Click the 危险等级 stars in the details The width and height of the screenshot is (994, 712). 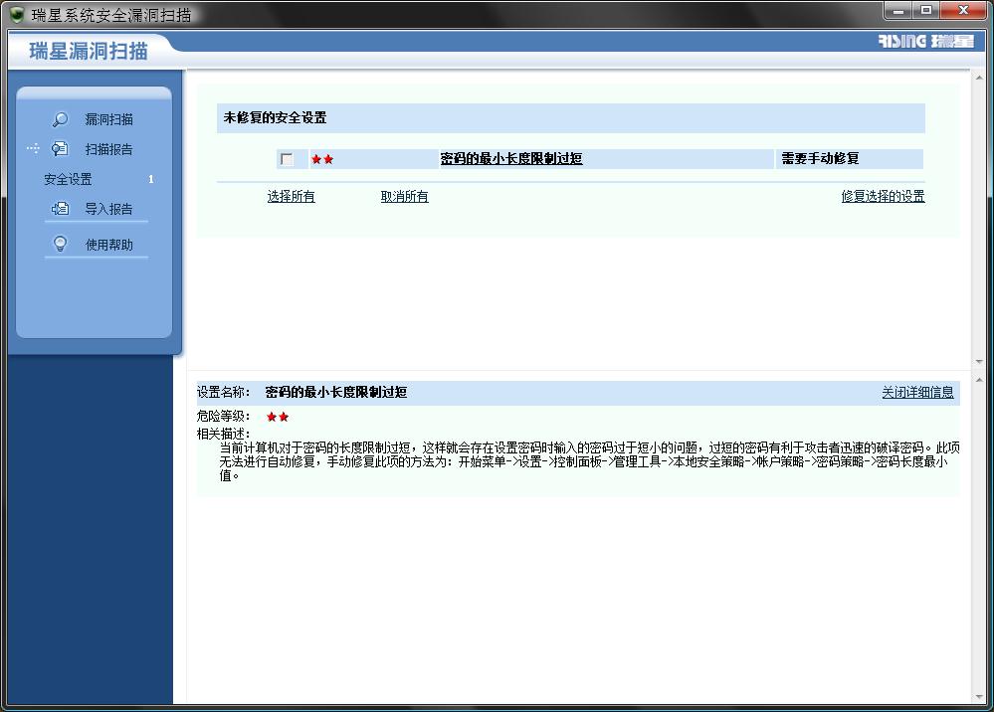(x=278, y=417)
